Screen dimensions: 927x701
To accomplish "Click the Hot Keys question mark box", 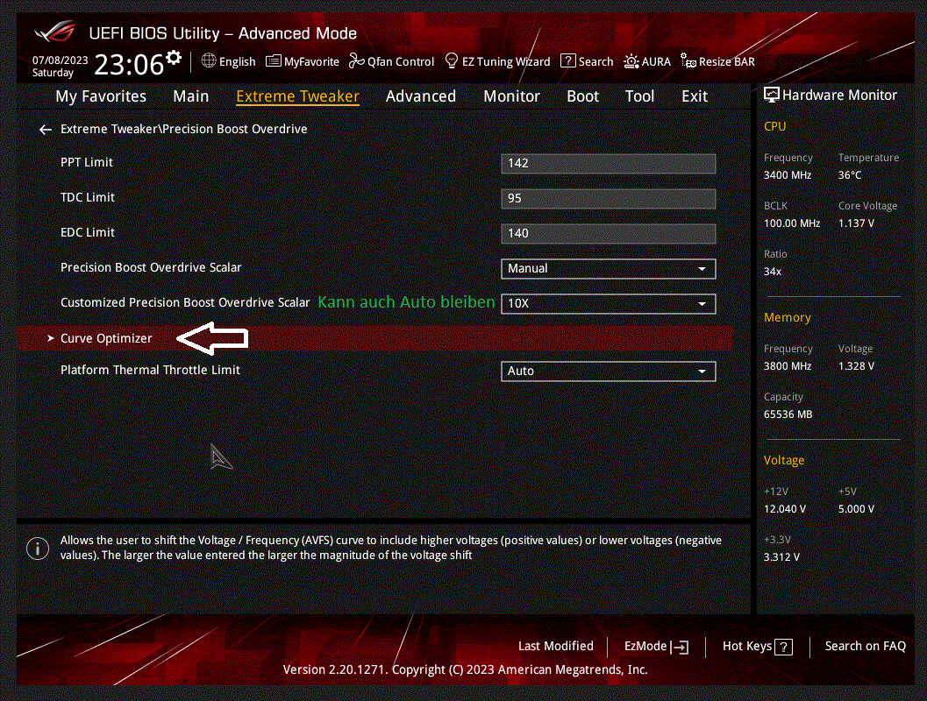I will [x=783, y=648].
